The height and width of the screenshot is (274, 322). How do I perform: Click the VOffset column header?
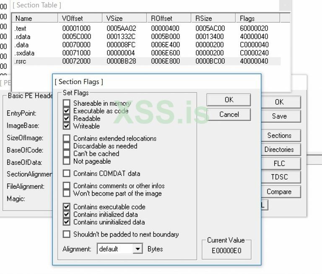(80, 18)
